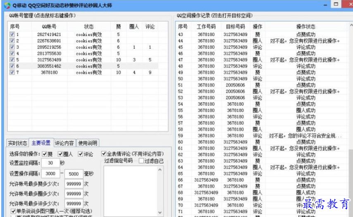
Task: Click the QQ帐号 column header
Action: [49, 26]
